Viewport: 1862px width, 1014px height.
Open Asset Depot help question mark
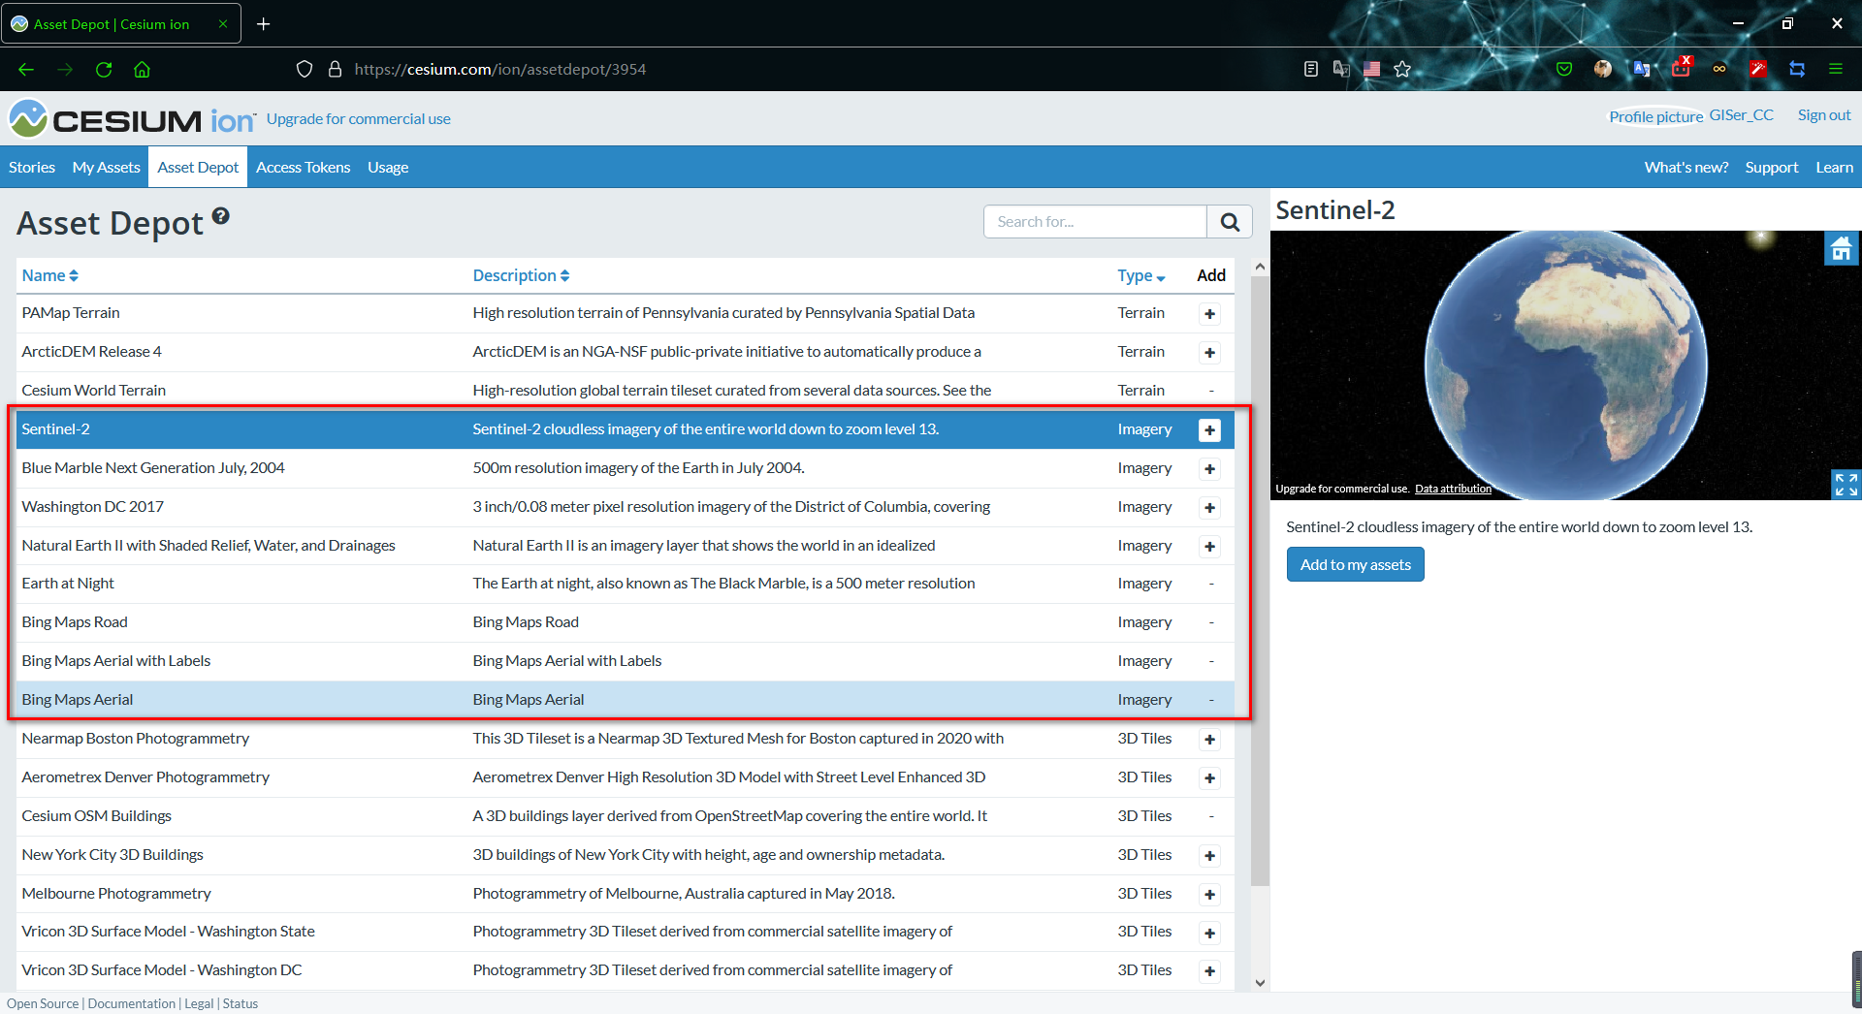pos(221,216)
